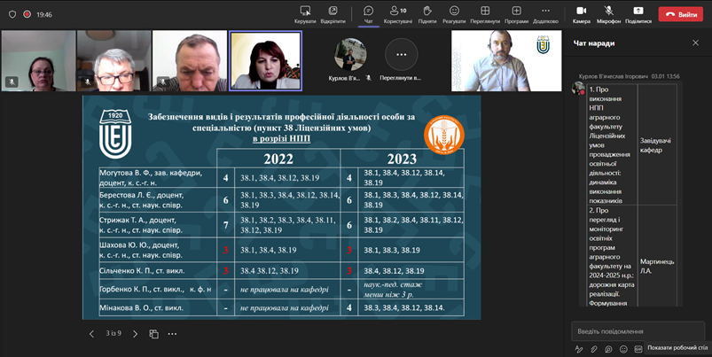Click the overflow participants tile with three dots
This screenshot has height=357, width=712.
click(401, 54)
